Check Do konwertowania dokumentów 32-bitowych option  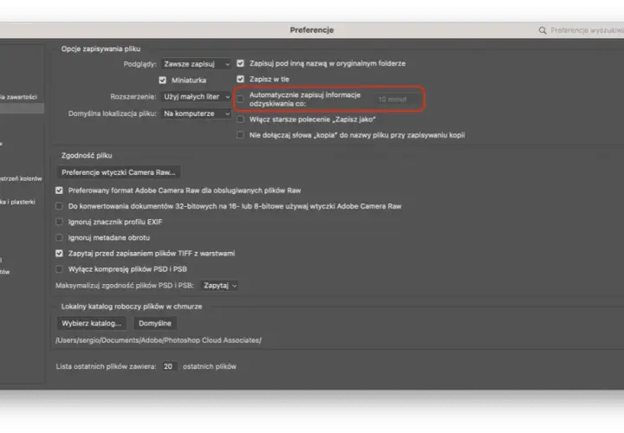click(59, 206)
